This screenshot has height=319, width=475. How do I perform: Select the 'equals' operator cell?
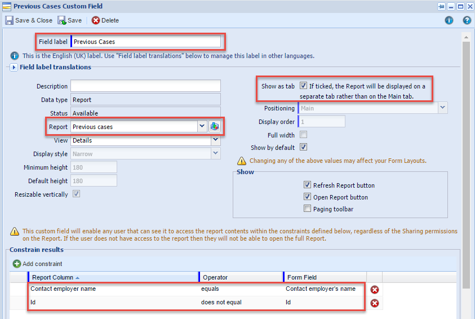[241, 289]
